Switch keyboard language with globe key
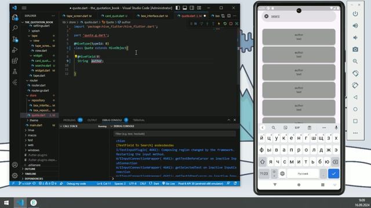 (x=282, y=173)
